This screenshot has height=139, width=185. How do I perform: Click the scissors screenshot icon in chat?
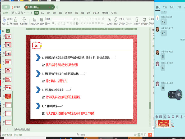point(165,116)
